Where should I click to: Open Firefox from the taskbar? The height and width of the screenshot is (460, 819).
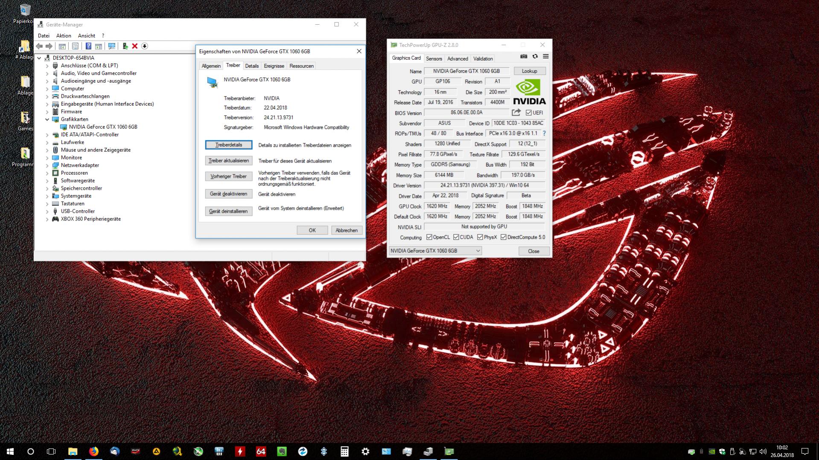pyautogui.click(x=94, y=451)
